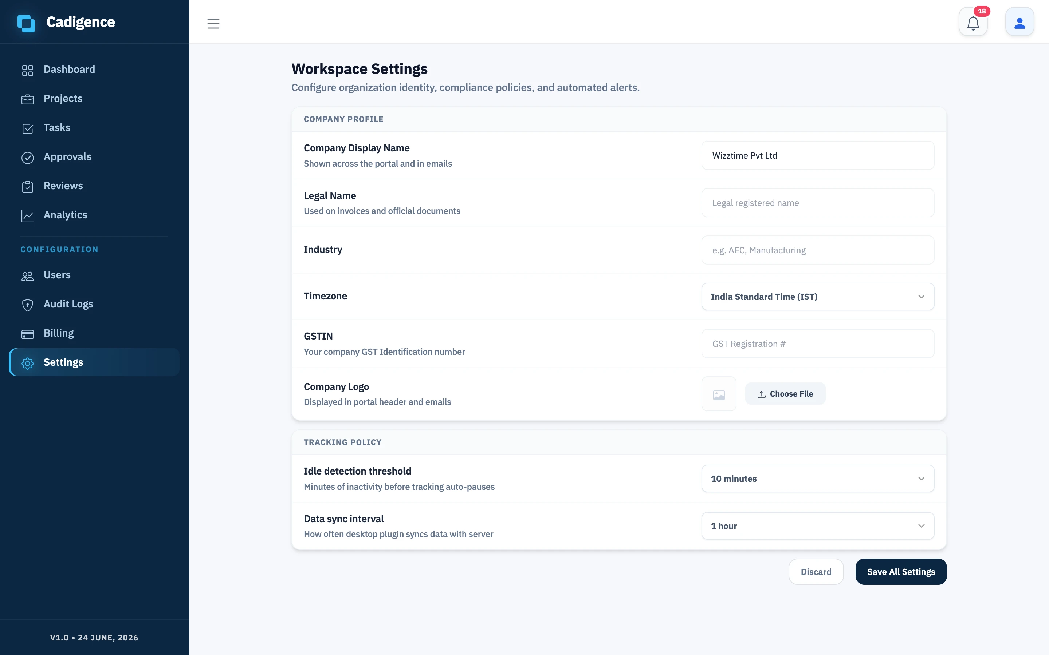Click the Industry input field
1049x655 pixels.
click(x=817, y=250)
